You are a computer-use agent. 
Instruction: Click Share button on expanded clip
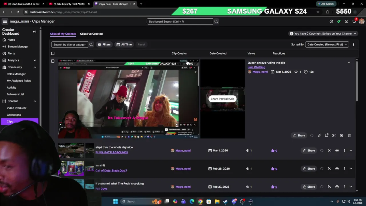point(299,135)
